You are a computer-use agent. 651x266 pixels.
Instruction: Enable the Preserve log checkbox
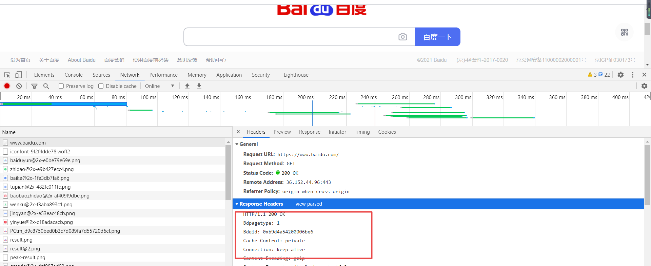click(x=61, y=86)
